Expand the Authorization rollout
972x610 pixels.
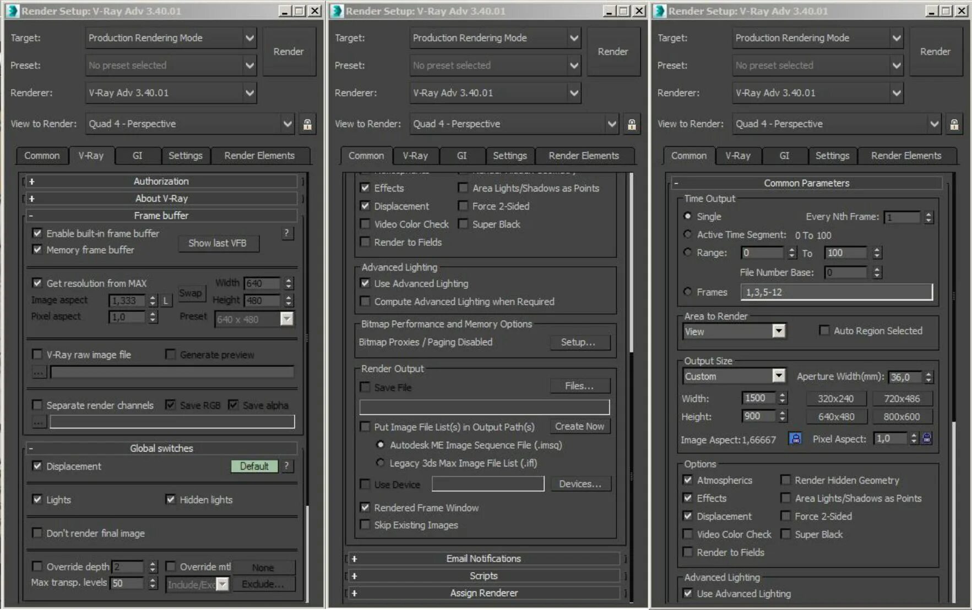tap(161, 182)
